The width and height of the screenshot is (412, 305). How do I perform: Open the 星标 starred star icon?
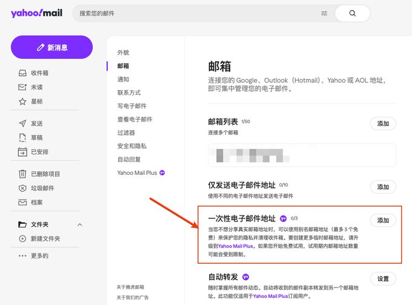(x=22, y=102)
